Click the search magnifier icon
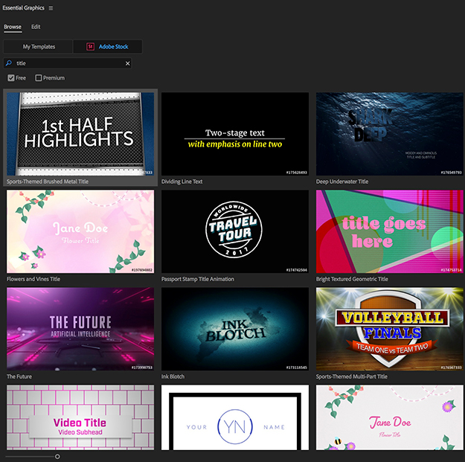This screenshot has width=465, height=462. pyautogui.click(x=9, y=64)
